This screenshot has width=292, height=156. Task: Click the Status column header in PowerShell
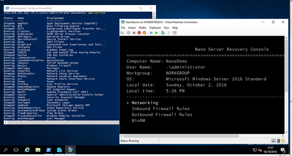coord(8,18)
